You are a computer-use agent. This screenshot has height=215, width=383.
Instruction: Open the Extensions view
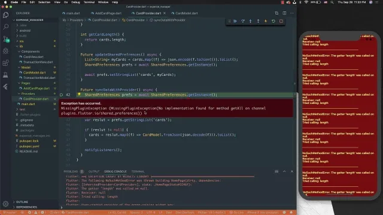click(5, 63)
